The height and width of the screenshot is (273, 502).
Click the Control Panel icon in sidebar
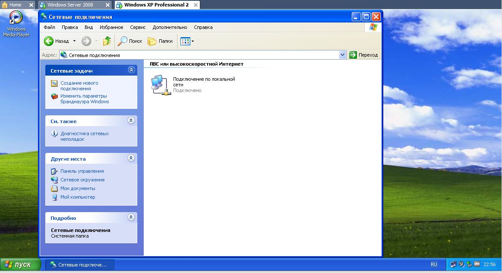54,171
